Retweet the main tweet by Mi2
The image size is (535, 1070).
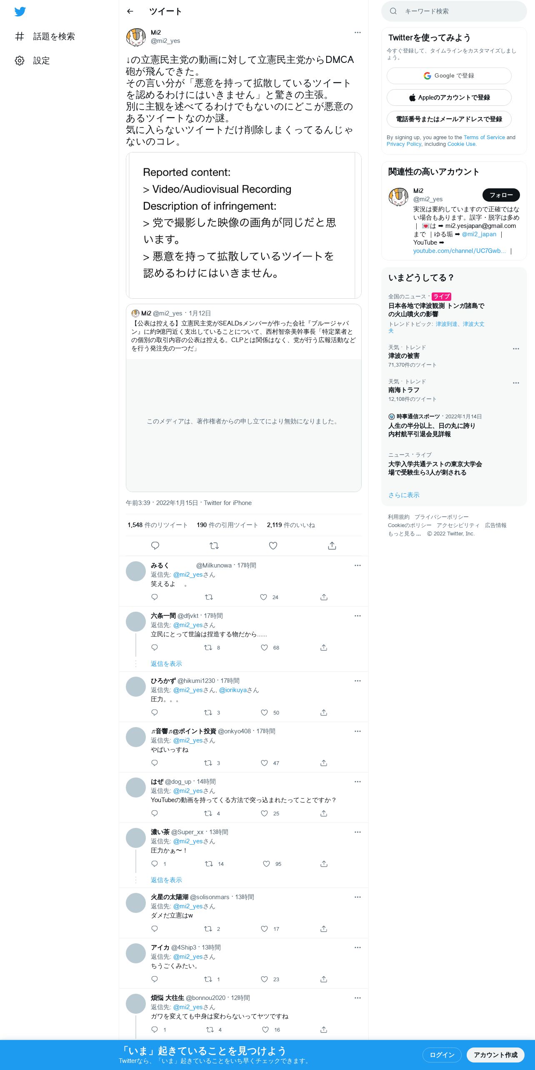214,545
